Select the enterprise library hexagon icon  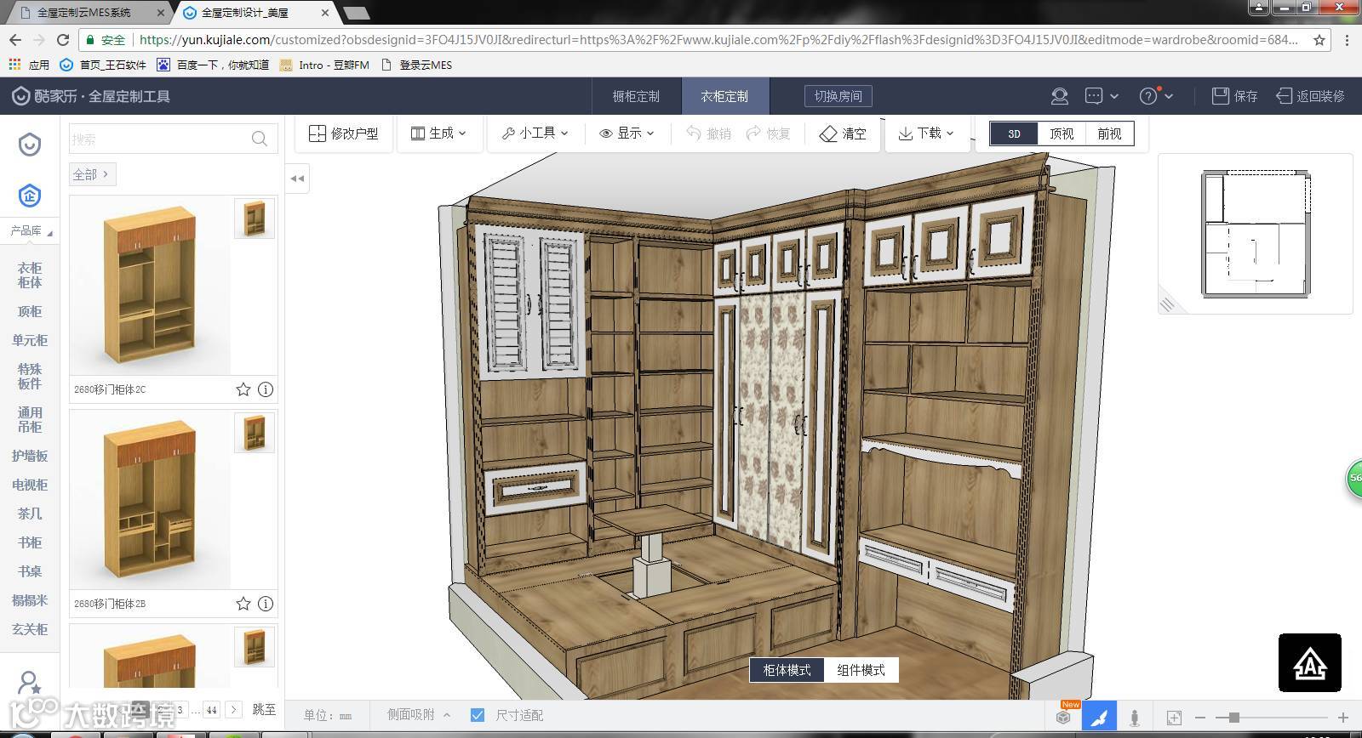tap(30, 196)
